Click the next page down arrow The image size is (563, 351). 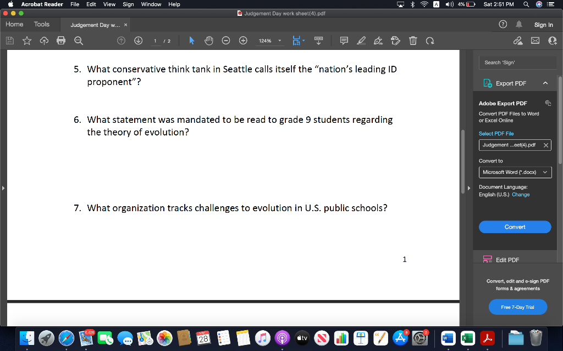[x=138, y=40]
